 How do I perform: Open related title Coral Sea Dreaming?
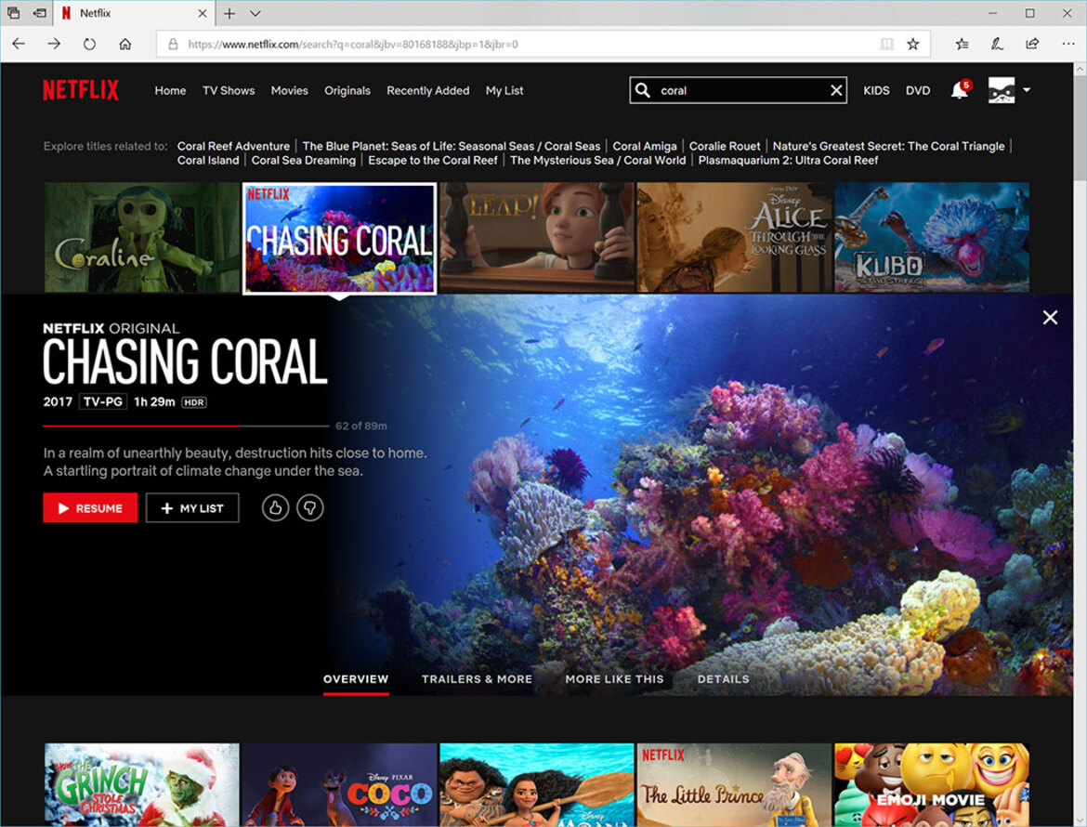(304, 160)
